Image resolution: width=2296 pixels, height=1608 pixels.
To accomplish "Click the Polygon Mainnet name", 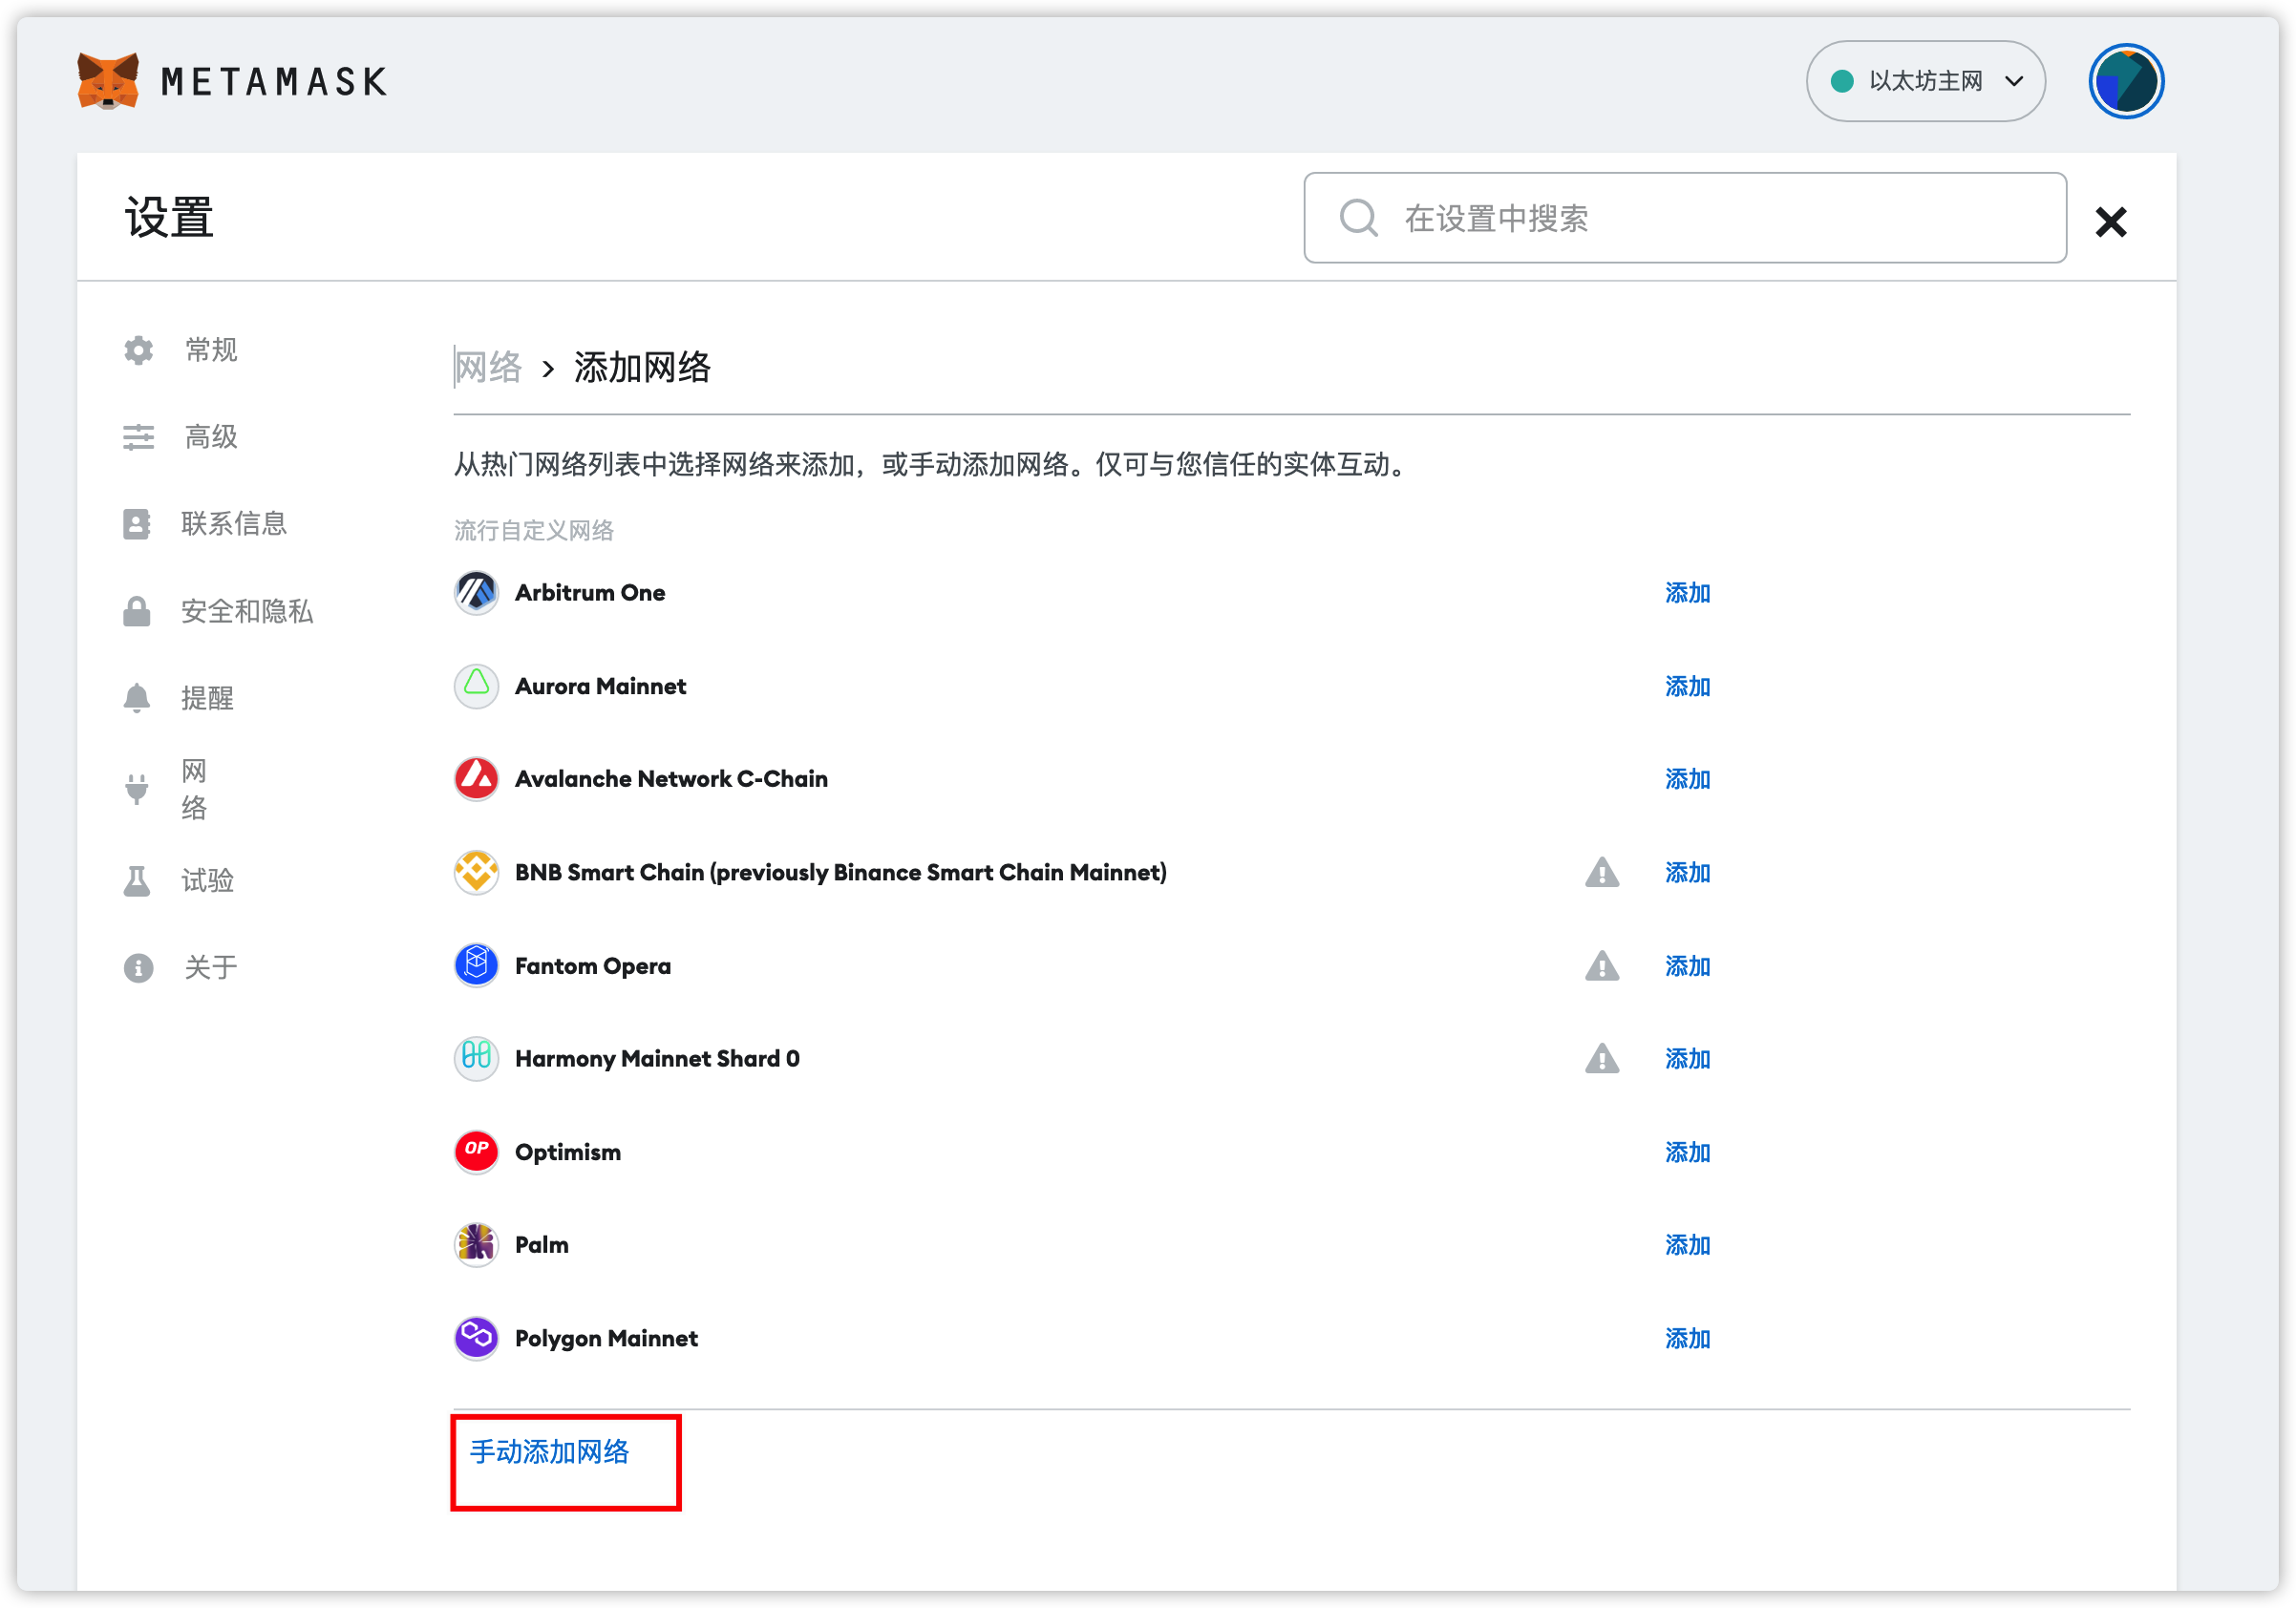I will pyautogui.click(x=606, y=1339).
